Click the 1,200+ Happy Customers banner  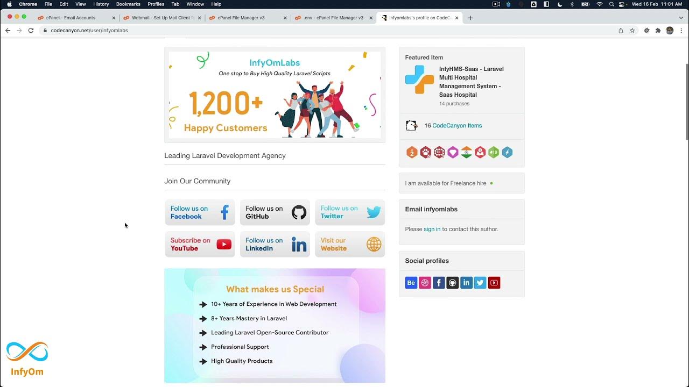(275, 95)
